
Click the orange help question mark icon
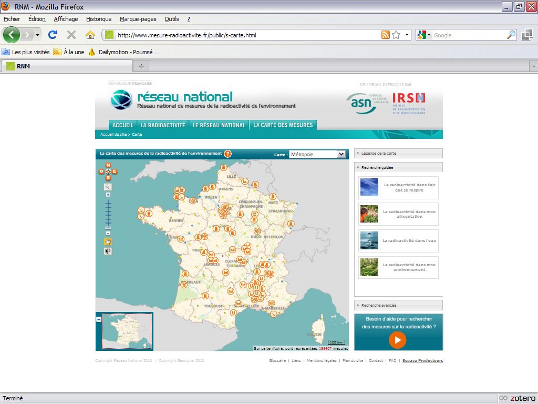pyautogui.click(x=227, y=154)
